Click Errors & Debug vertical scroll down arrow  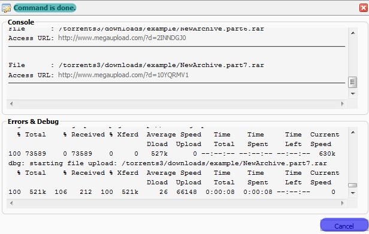(x=353, y=193)
